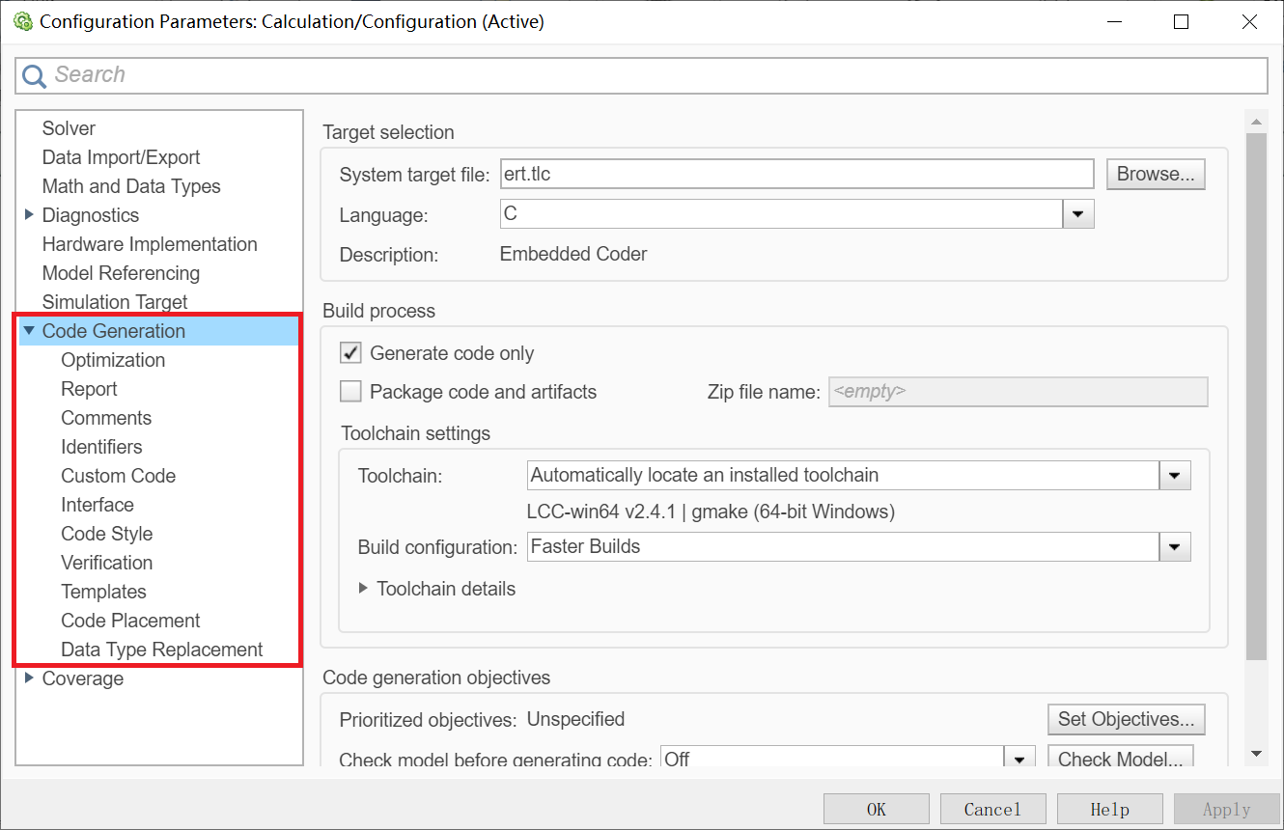This screenshot has height=830, width=1284.
Task: Select the Code Generation tree label
Action: [113, 331]
